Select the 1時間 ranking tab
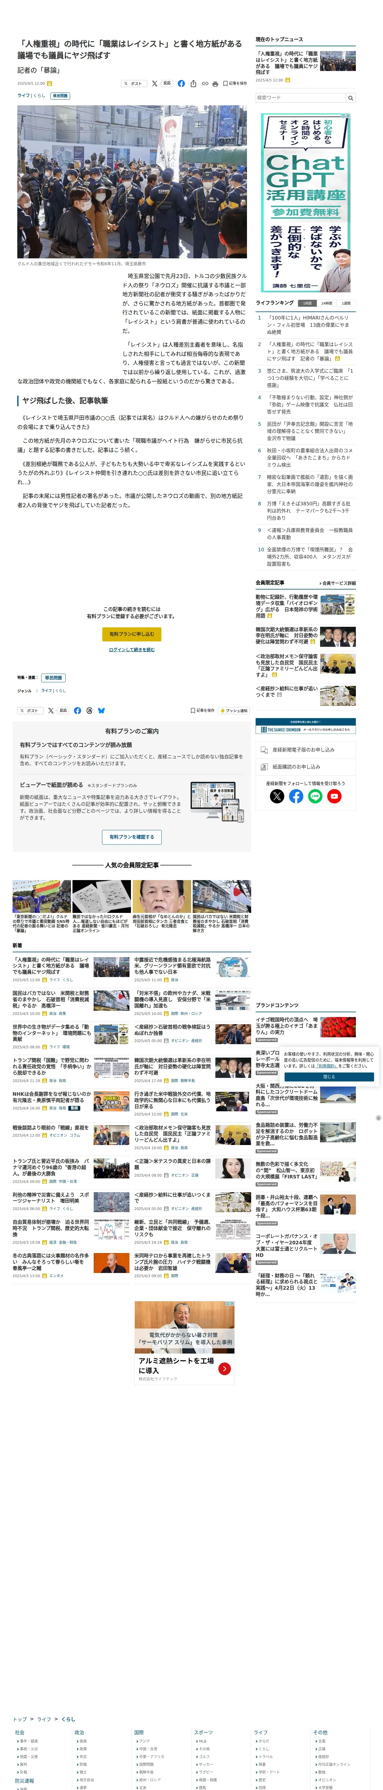The image size is (383, 1790). 307,303
